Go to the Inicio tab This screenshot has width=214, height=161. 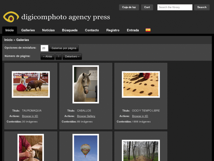9,30
